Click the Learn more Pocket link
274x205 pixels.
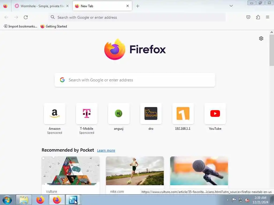tap(106, 151)
